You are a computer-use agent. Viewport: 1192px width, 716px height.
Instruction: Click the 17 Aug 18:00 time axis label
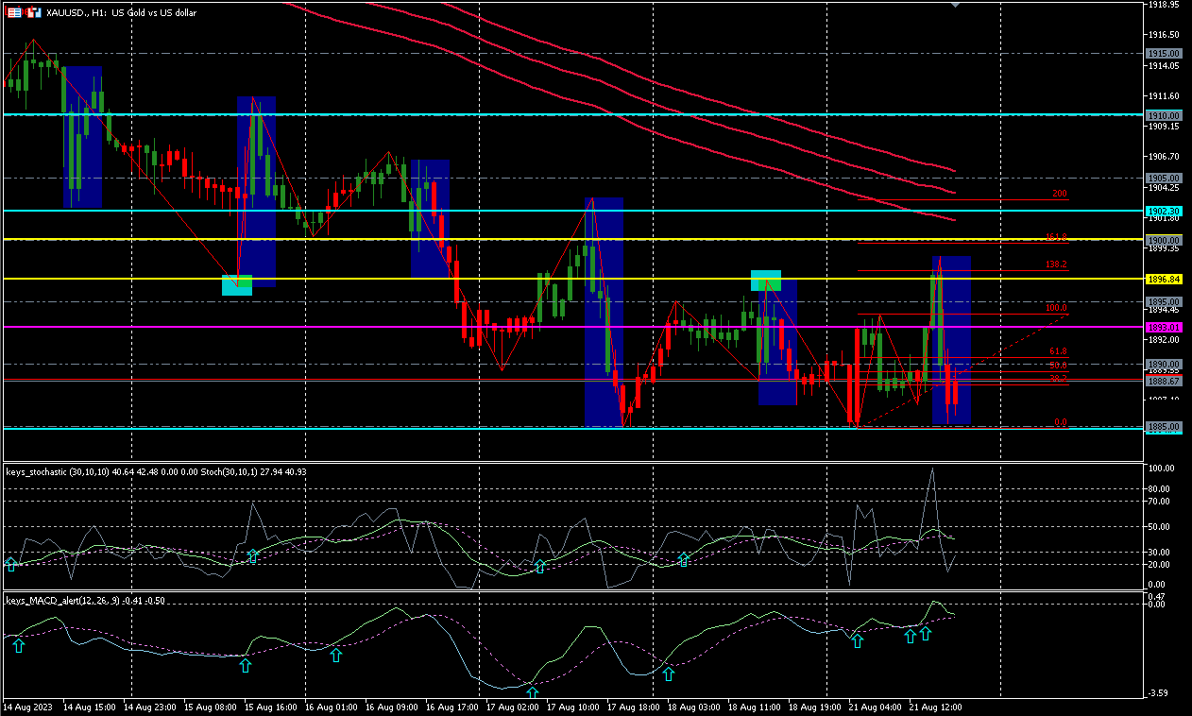click(x=633, y=707)
